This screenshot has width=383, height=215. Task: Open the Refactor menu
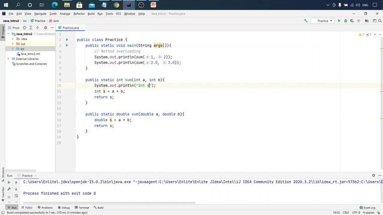coord(79,14)
